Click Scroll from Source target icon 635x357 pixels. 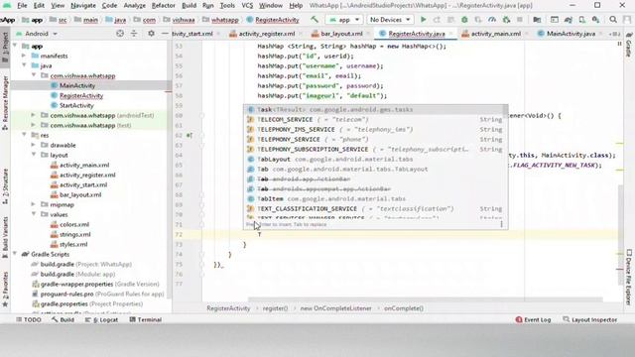click(x=120, y=34)
